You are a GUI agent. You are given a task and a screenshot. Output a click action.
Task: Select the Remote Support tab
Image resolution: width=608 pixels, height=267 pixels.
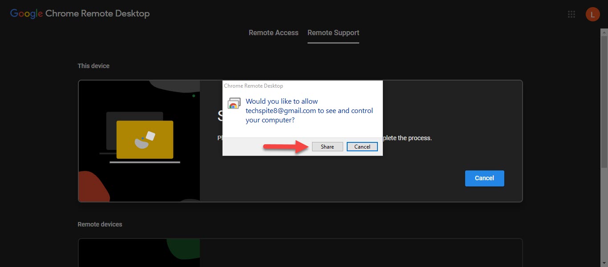(x=333, y=33)
